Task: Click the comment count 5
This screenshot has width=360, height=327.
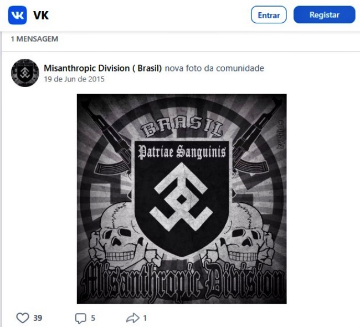Action: (x=93, y=318)
